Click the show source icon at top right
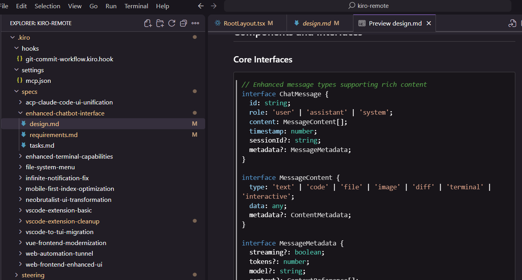Viewport: 522px width, 280px height. point(512,24)
